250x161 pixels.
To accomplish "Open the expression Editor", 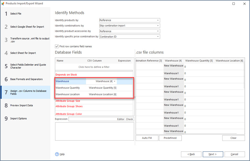I will [121, 119].
